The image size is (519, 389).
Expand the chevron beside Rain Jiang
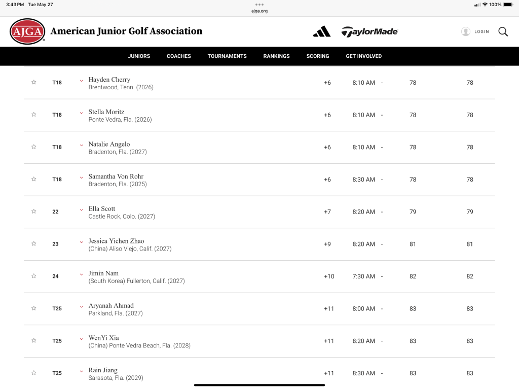click(81, 371)
